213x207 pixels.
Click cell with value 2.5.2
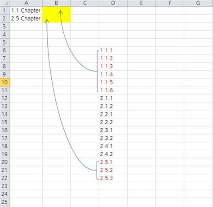(113, 170)
